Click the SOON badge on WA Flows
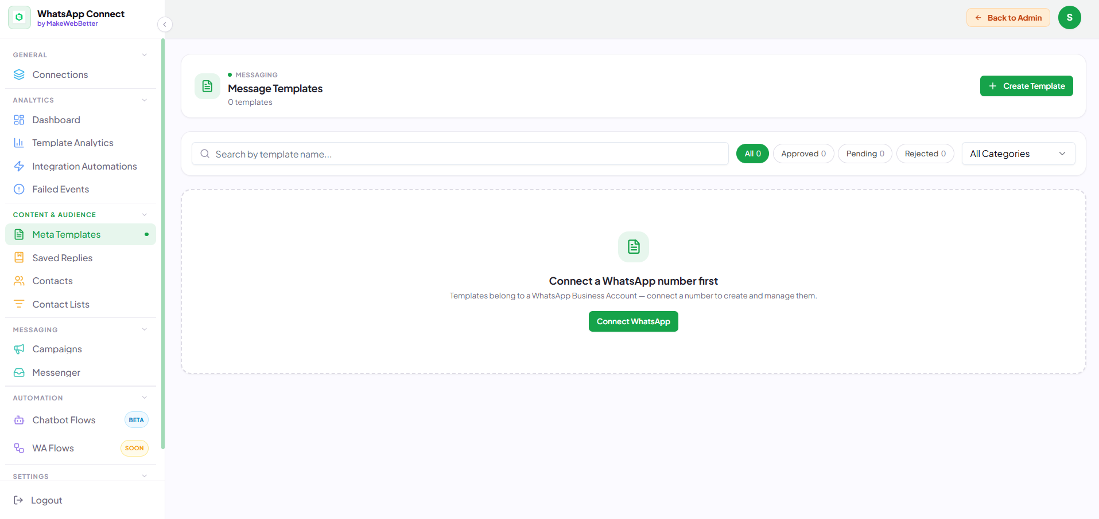The image size is (1099, 519). tap(134, 448)
